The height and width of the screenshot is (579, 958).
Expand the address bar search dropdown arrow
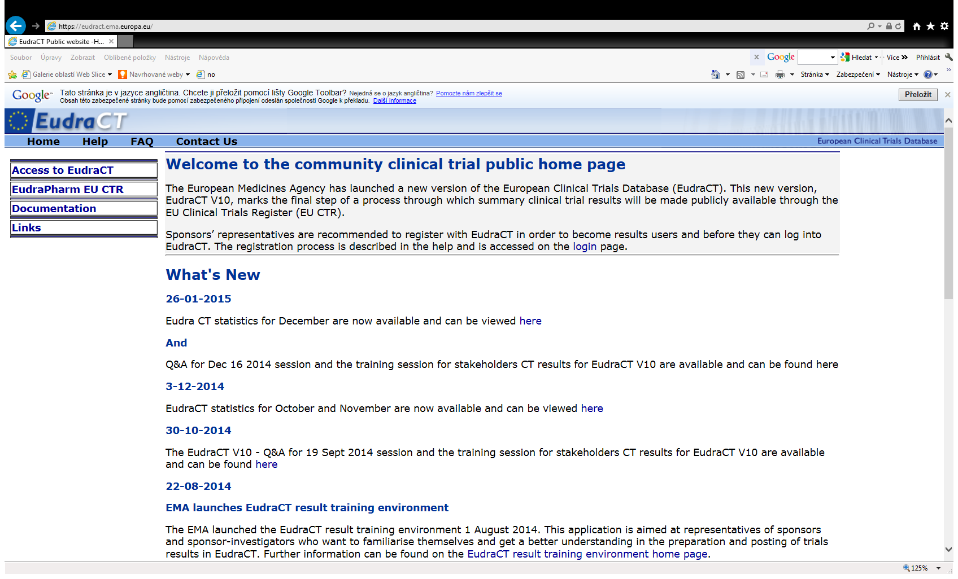(x=879, y=26)
